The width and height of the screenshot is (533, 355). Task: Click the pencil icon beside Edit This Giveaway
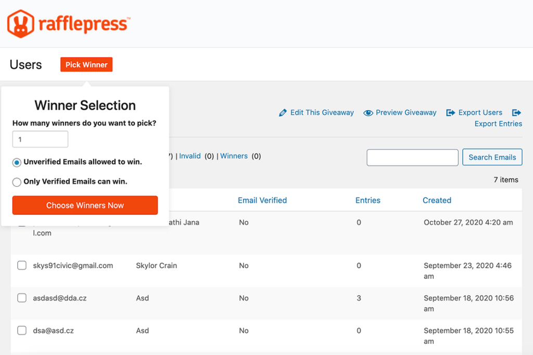283,112
